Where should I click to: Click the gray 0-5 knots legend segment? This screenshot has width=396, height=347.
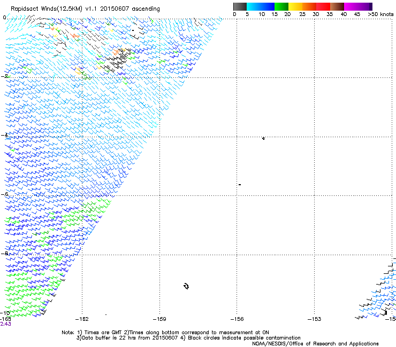[x=240, y=6]
